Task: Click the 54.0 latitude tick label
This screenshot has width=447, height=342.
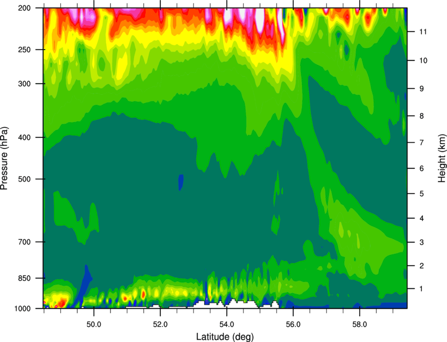Action: point(227,325)
